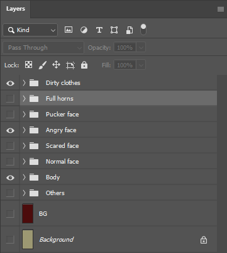The width and height of the screenshot is (227, 253).
Task: Select the Normal face layer name
Action: pyautogui.click(x=62, y=162)
